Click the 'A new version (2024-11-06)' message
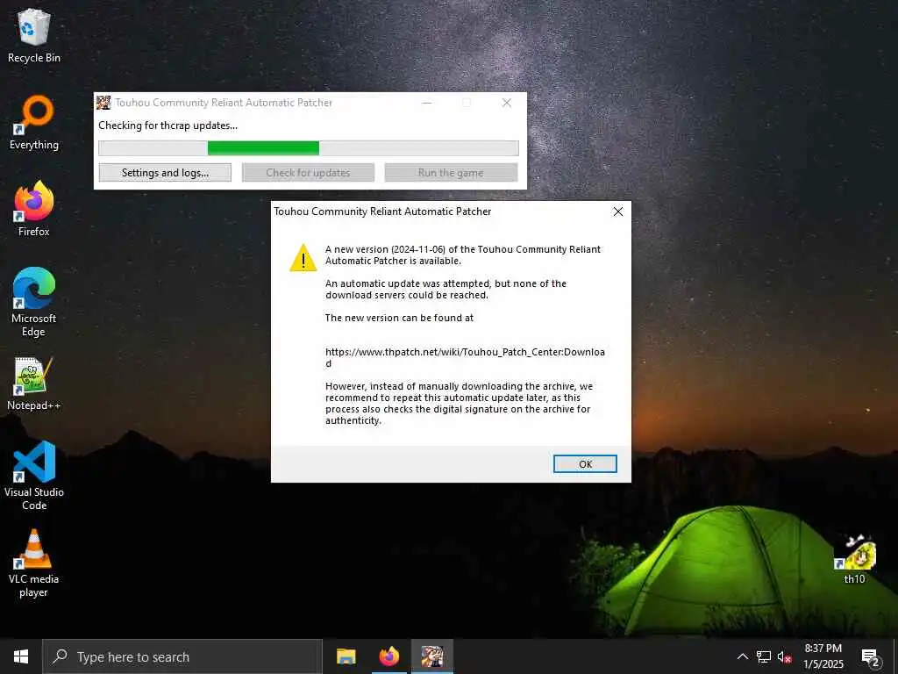 click(x=463, y=255)
